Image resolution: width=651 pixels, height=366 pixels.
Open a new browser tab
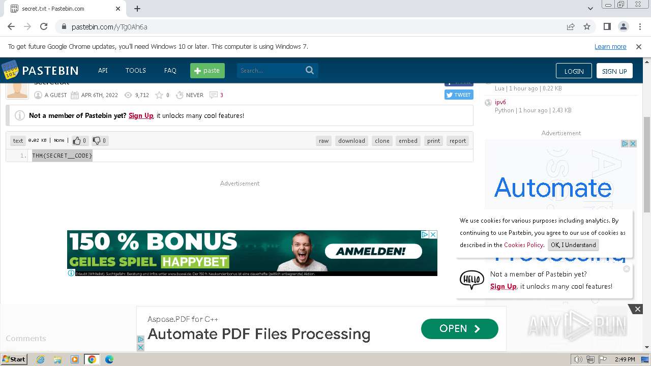137,9
